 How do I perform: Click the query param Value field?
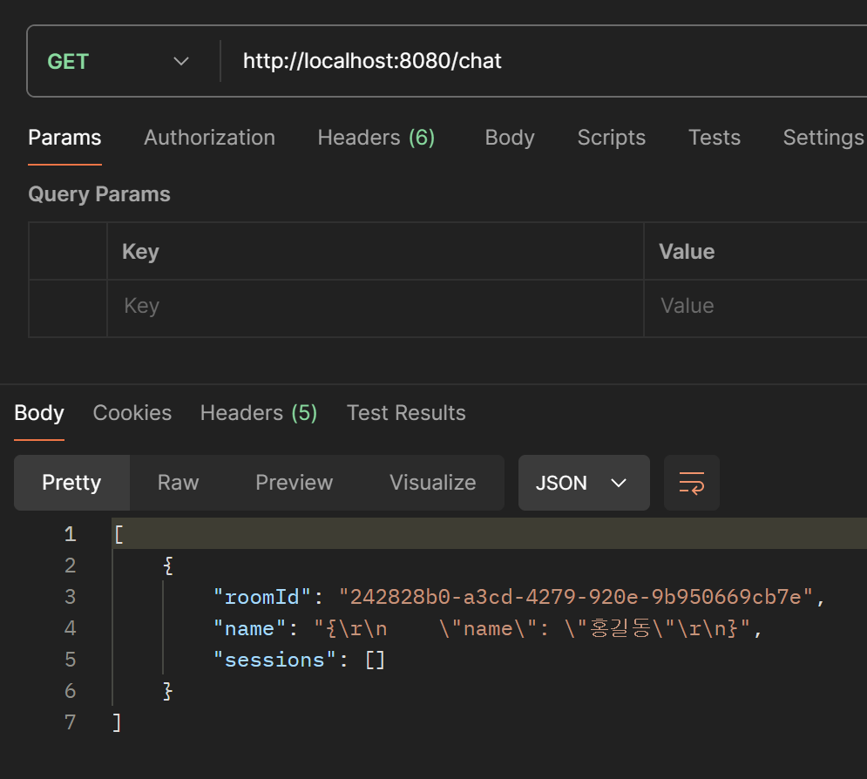click(x=755, y=306)
